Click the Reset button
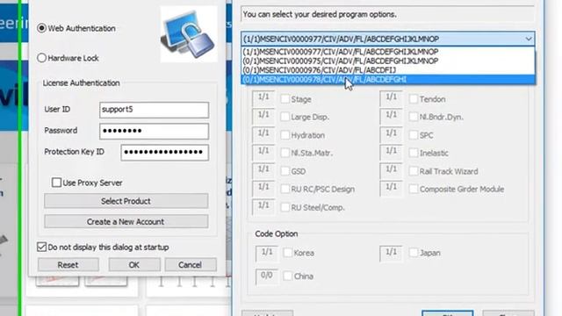Viewport: 562px width, 316px height. click(x=68, y=265)
